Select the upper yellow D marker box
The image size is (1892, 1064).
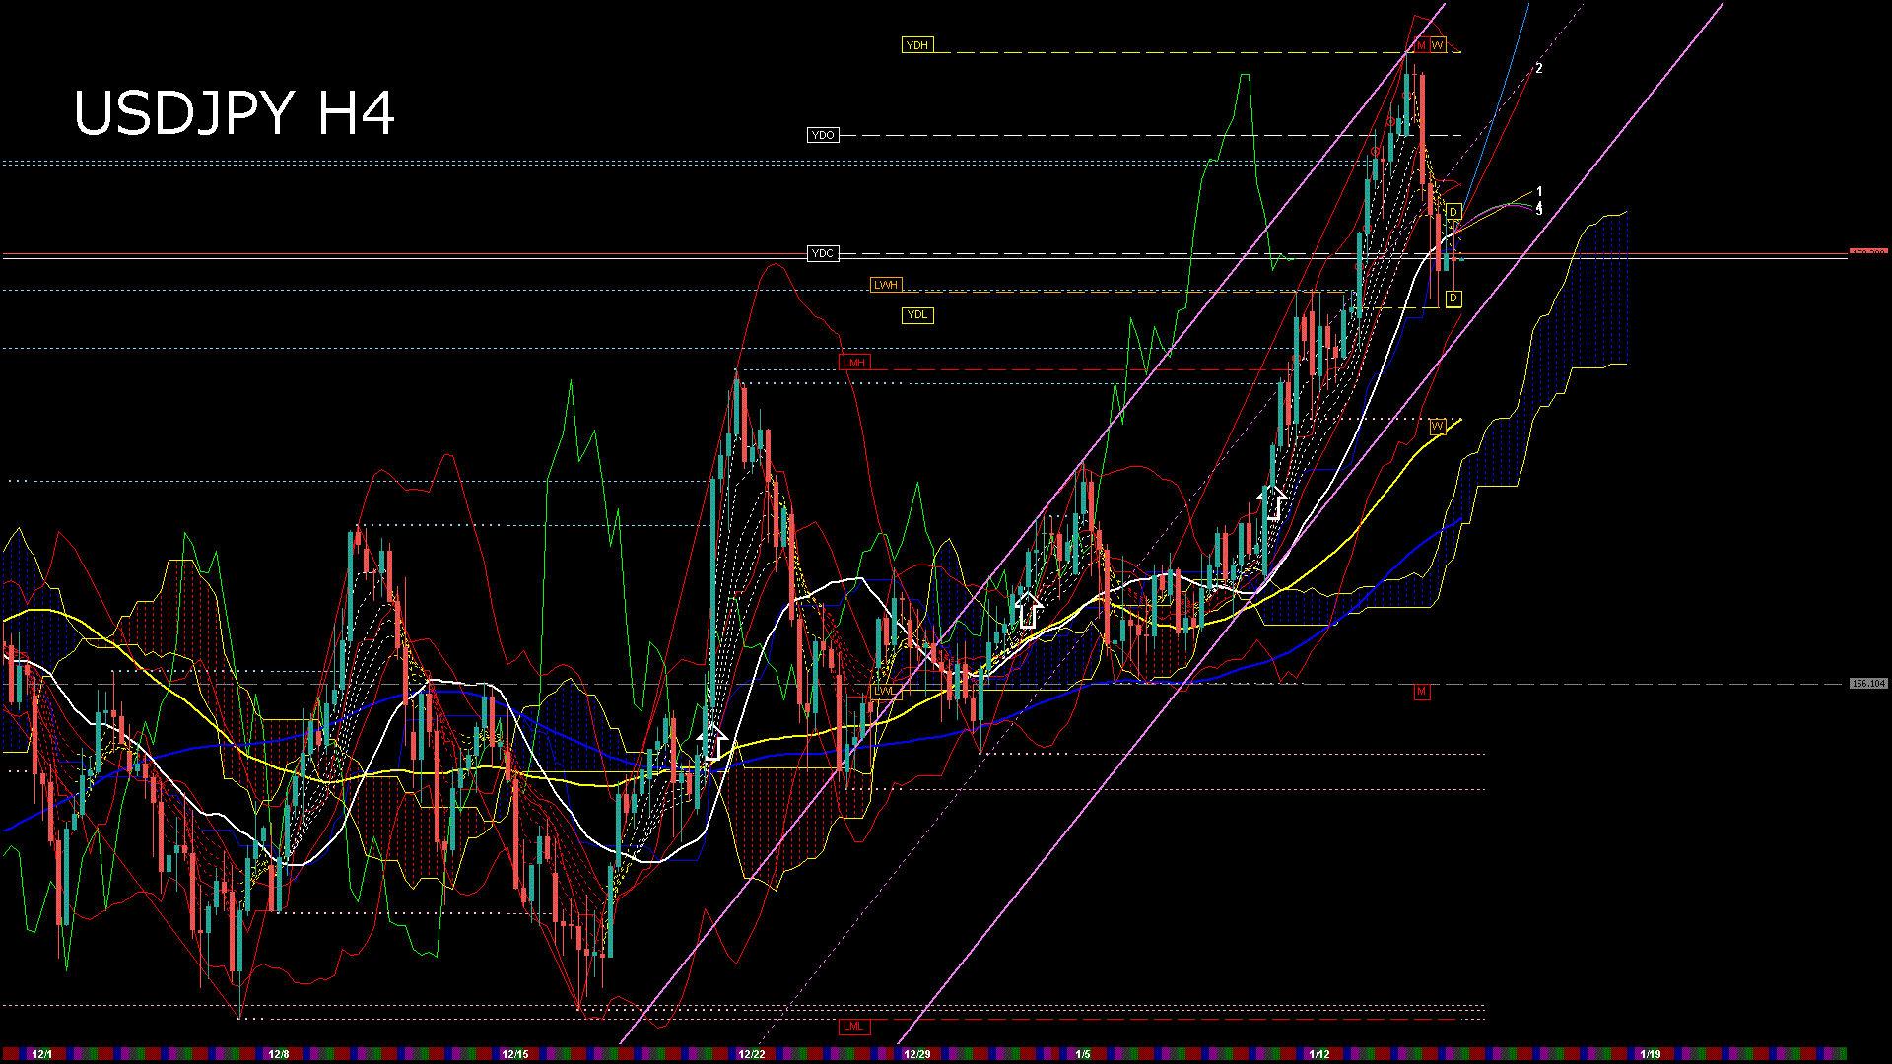point(1453,212)
